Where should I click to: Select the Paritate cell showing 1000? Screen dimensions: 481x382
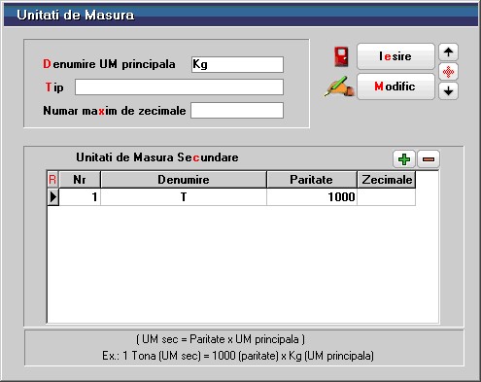click(x=312, y=197)
